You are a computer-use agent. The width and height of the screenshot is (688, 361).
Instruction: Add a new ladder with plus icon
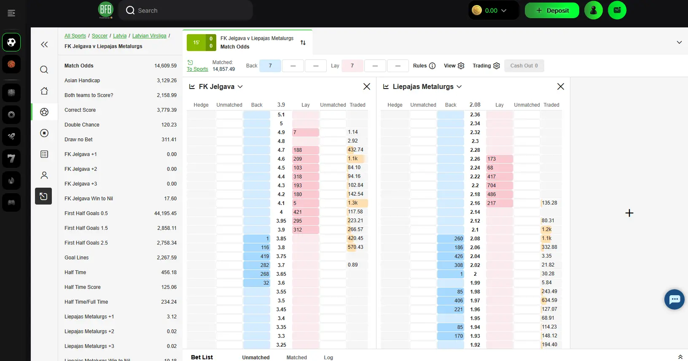[x=629, y=213]
